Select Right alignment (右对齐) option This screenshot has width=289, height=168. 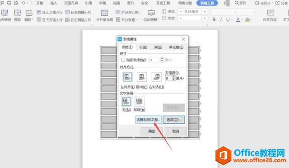[x=157, y=77]
